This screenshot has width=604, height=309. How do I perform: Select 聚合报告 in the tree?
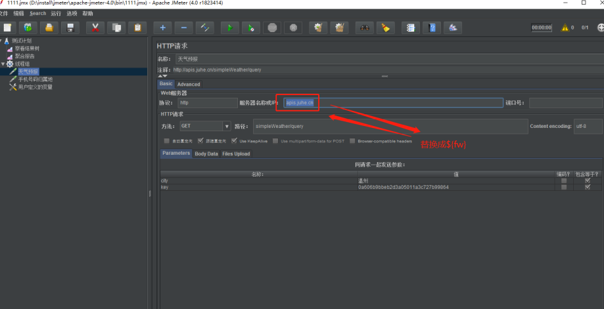pyautogui.click(x=25, y=56)
